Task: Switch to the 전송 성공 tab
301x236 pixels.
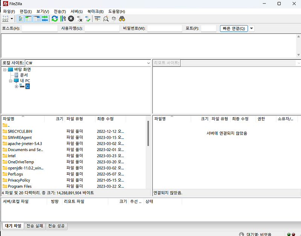Action: click(x=56, y=226)
